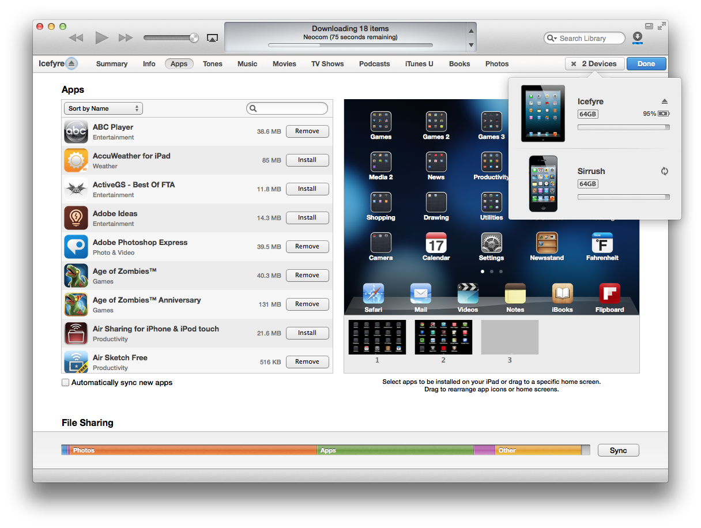Adjust the volume slider knob

(194, 38)
